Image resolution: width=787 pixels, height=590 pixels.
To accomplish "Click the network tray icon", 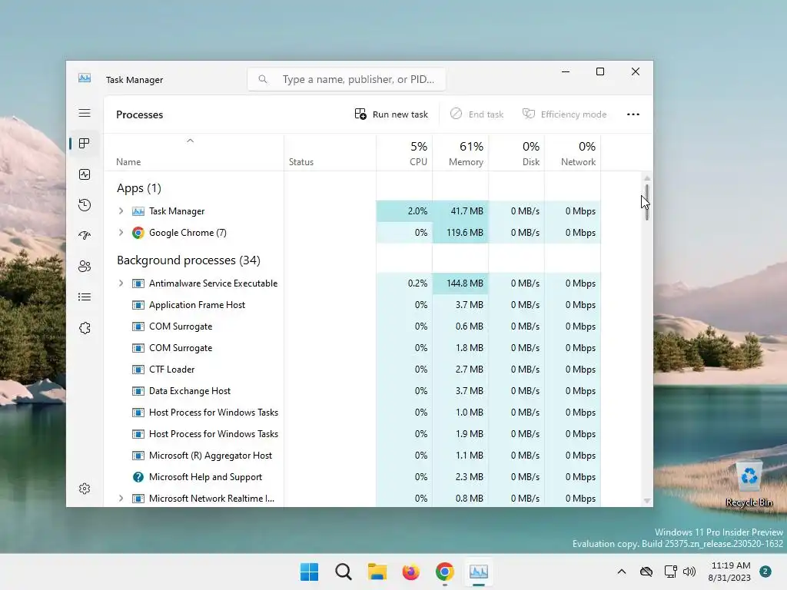I will coord(670,572).
